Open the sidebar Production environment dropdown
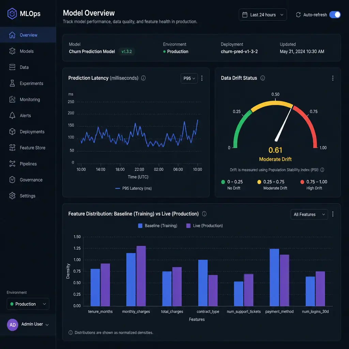The image size is (349, 349). [28, 304]
